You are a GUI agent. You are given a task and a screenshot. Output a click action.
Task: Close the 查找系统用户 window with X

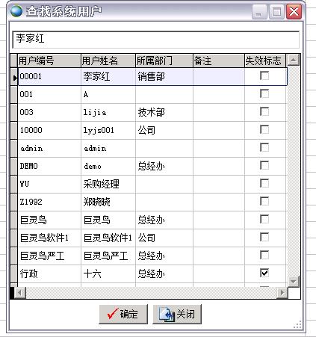[x=294, y=12]
